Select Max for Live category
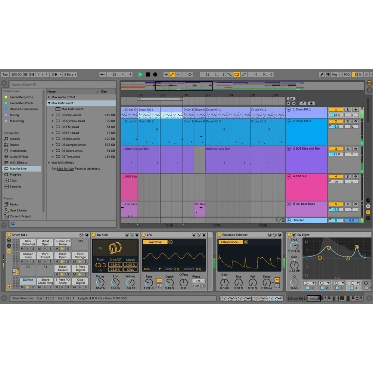The height and width of the screenshot is (373, 373). [18, 169]
